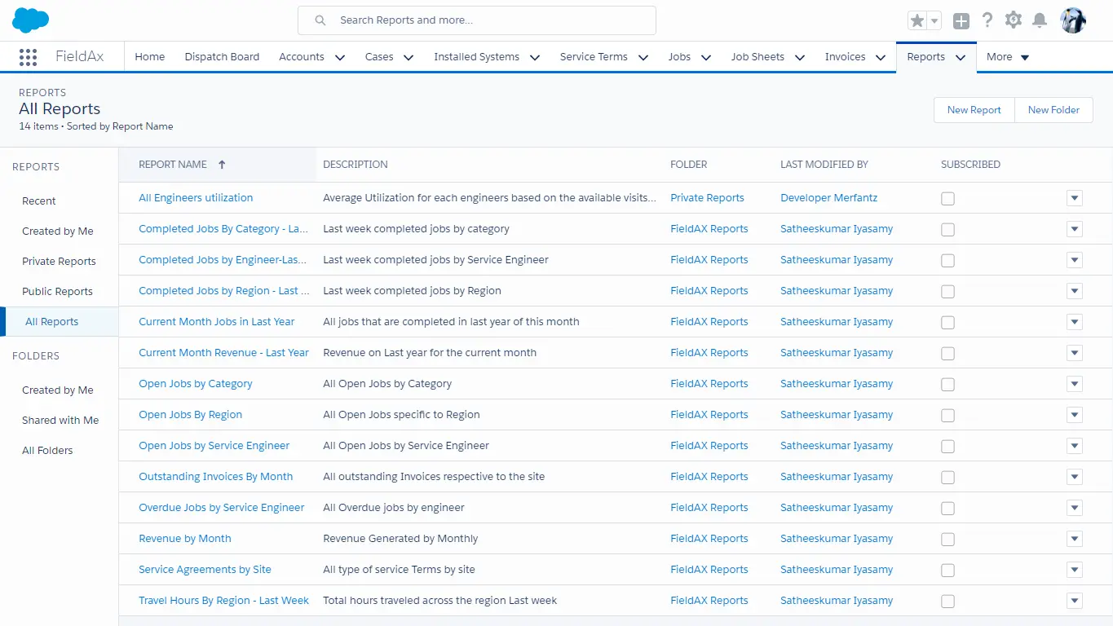Click the Salesforce cloud logo
The width and height of the screenshot is (1113, 626).
(30, 20)
